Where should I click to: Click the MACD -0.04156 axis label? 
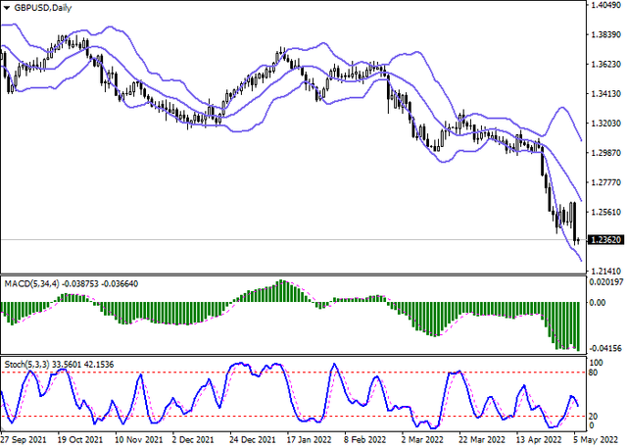(x=606, y=347)
